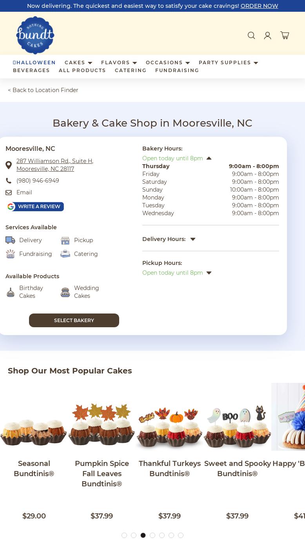Click the phone icon beside the number
This screenshot has height=560, width=305.
[9, 181]
